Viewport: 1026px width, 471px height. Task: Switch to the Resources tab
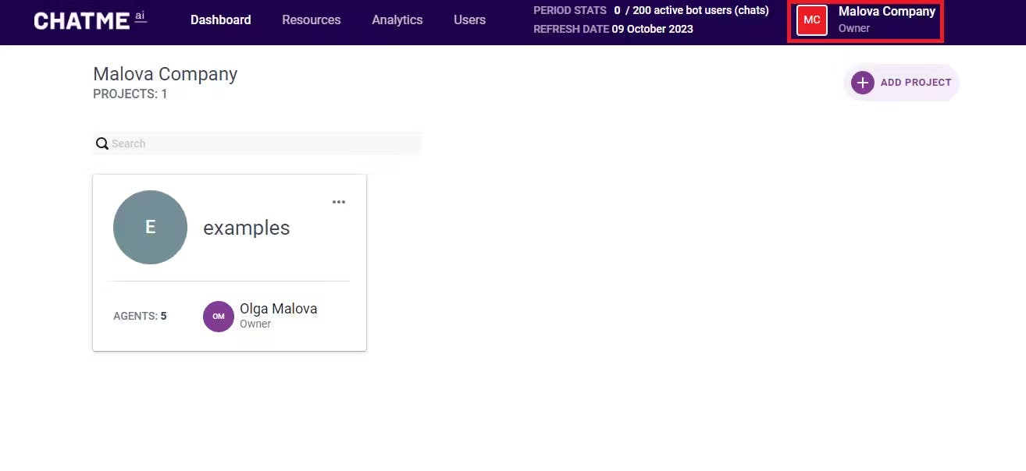(312, 20)
